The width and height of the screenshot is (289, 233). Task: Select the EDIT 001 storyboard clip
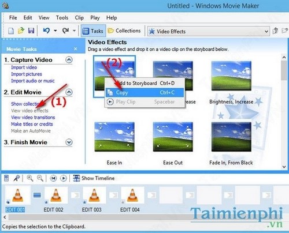coord(18,195)
